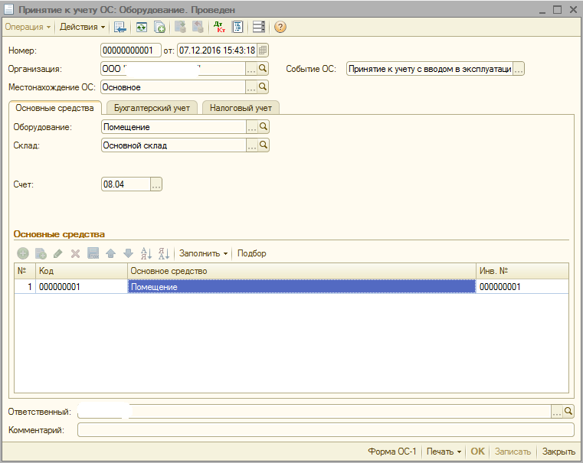Switch to the Бухгалтерский учет tab
Image resolution: width=583 pixels, height=463 pixels.
[152, 108]
